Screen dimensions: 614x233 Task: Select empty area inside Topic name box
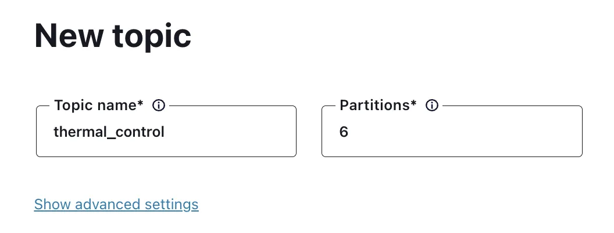231,132
